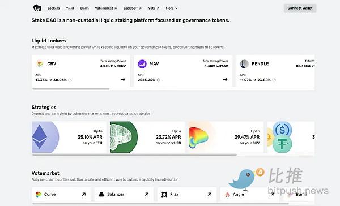
Task: Expand the More dropdown menu
Action: coord(172,8)
